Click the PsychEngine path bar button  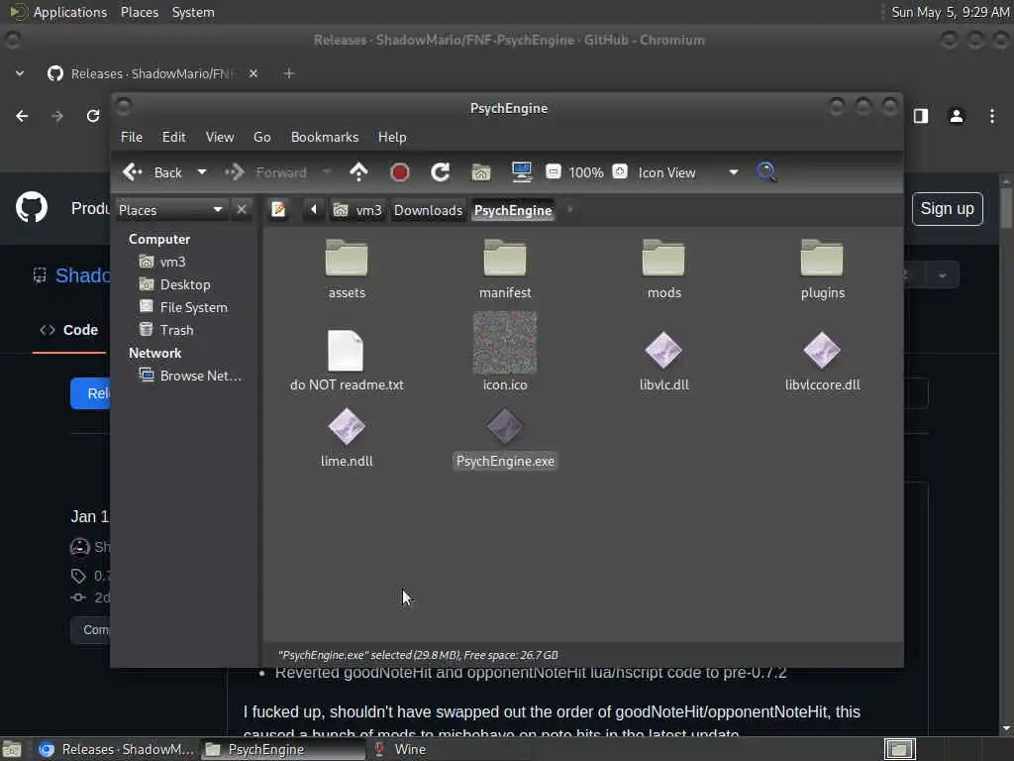tap(514, 210)
